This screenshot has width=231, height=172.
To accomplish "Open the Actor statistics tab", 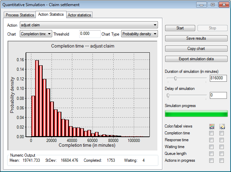I will click(x=79, y=15).
